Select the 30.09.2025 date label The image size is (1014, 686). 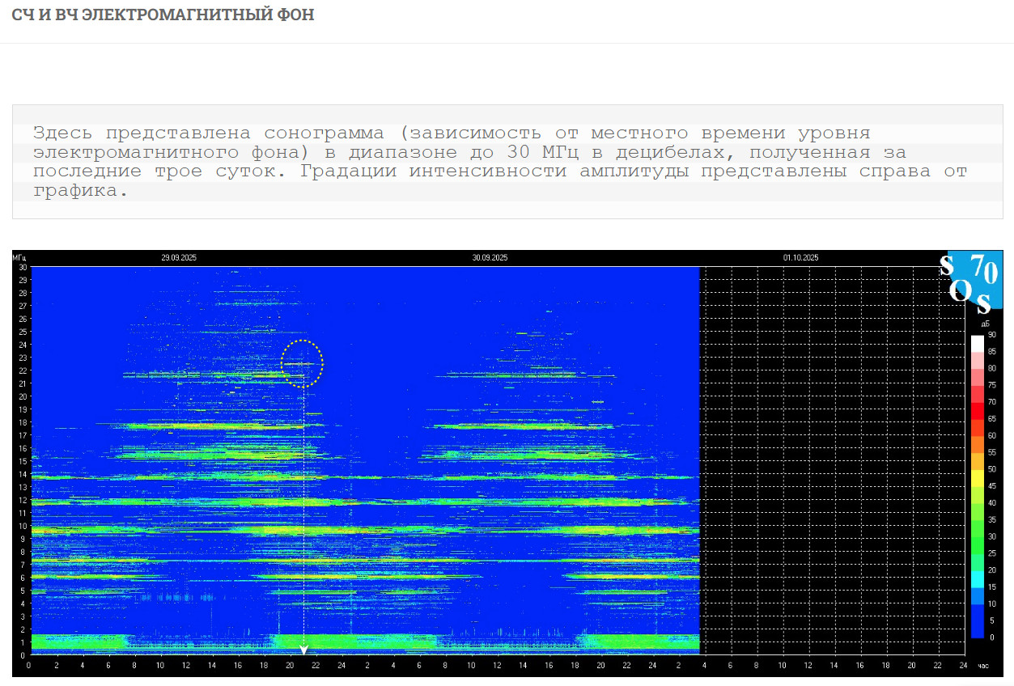(490, 258)
